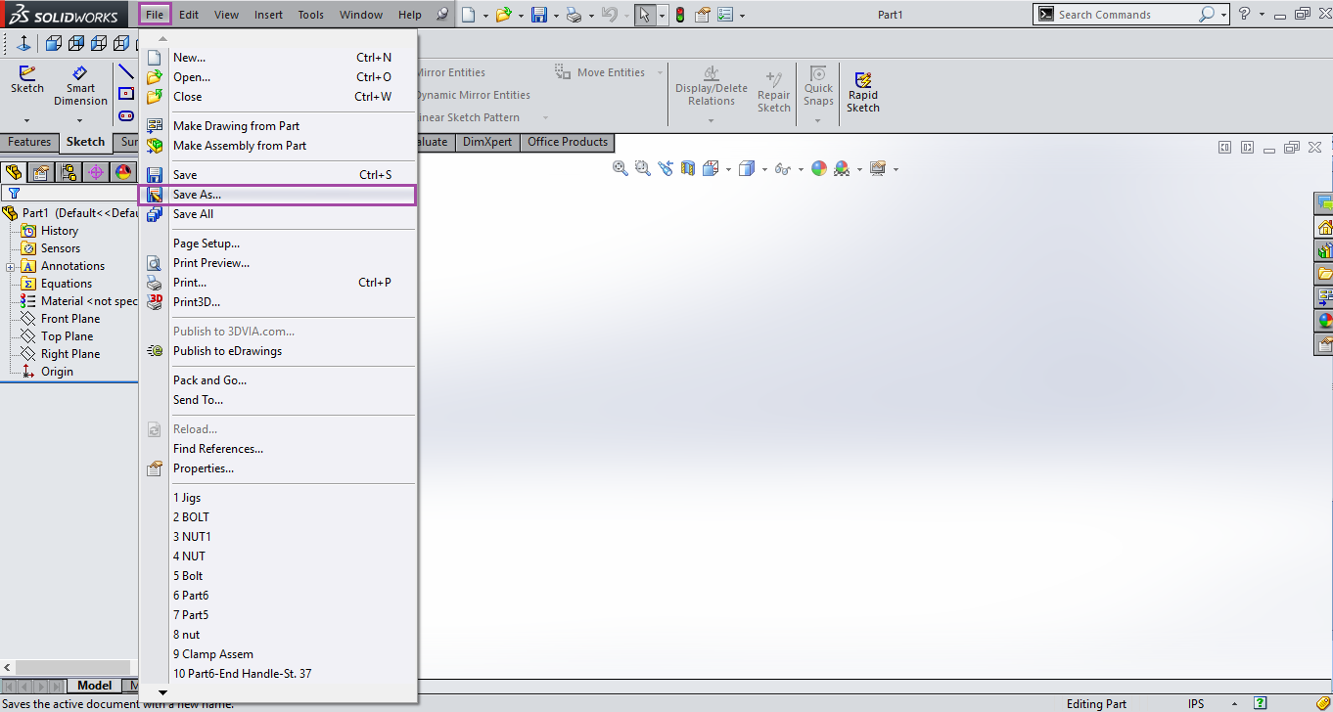
Task: Open the ConfigurationManager tab icon
Action: click(x=69, y=172)
